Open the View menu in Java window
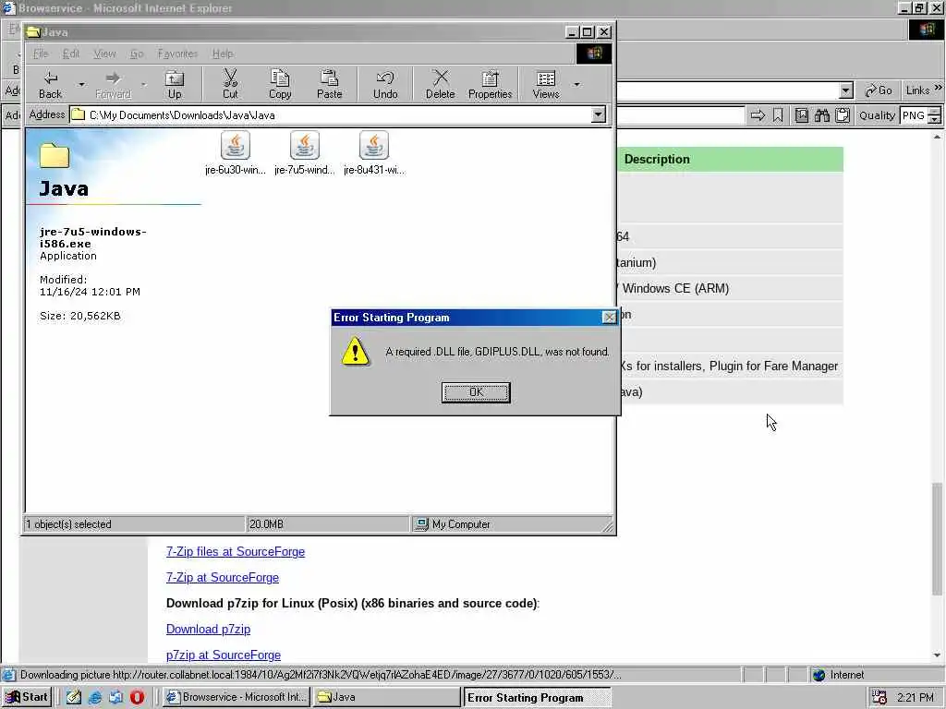Image resolution: width=946 pixels, height=709 pixels. [104, 54]
